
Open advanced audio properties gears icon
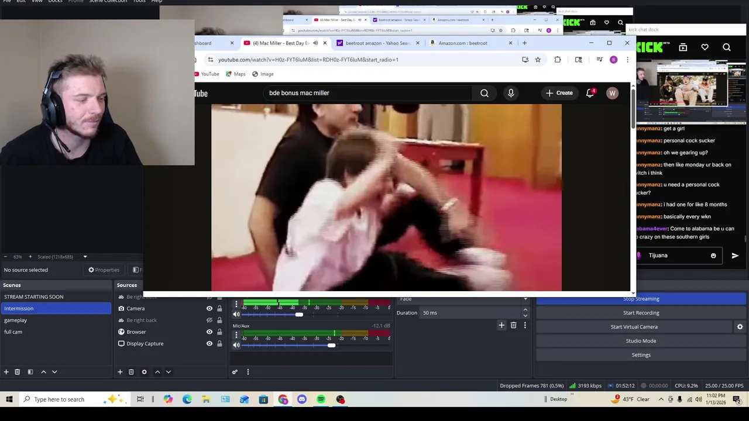coord(235,372)
